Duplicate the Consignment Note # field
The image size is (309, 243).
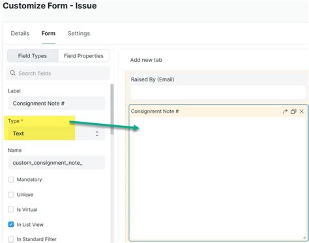tap(293, 111)
